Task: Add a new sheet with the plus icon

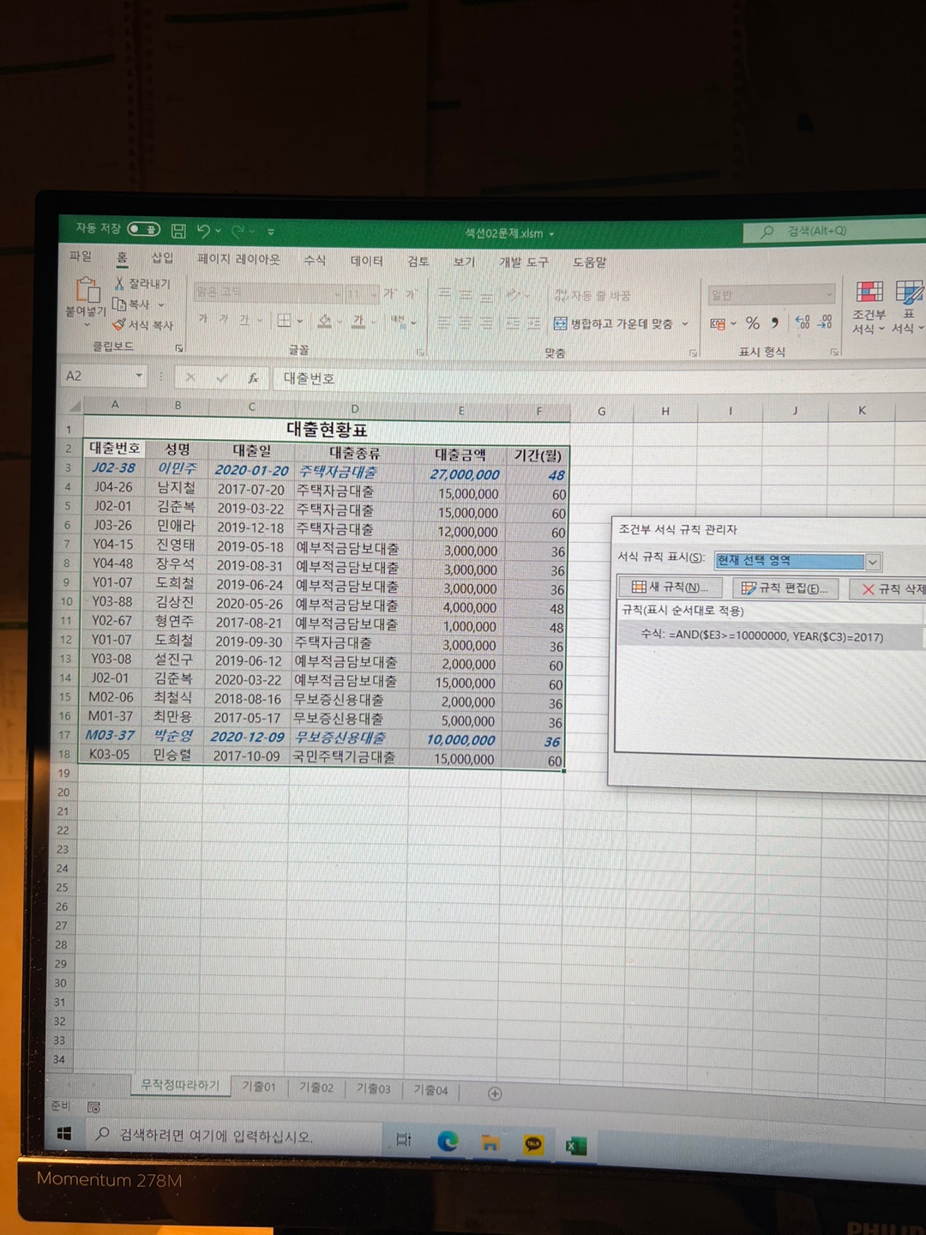Action: click(495, 1093)
